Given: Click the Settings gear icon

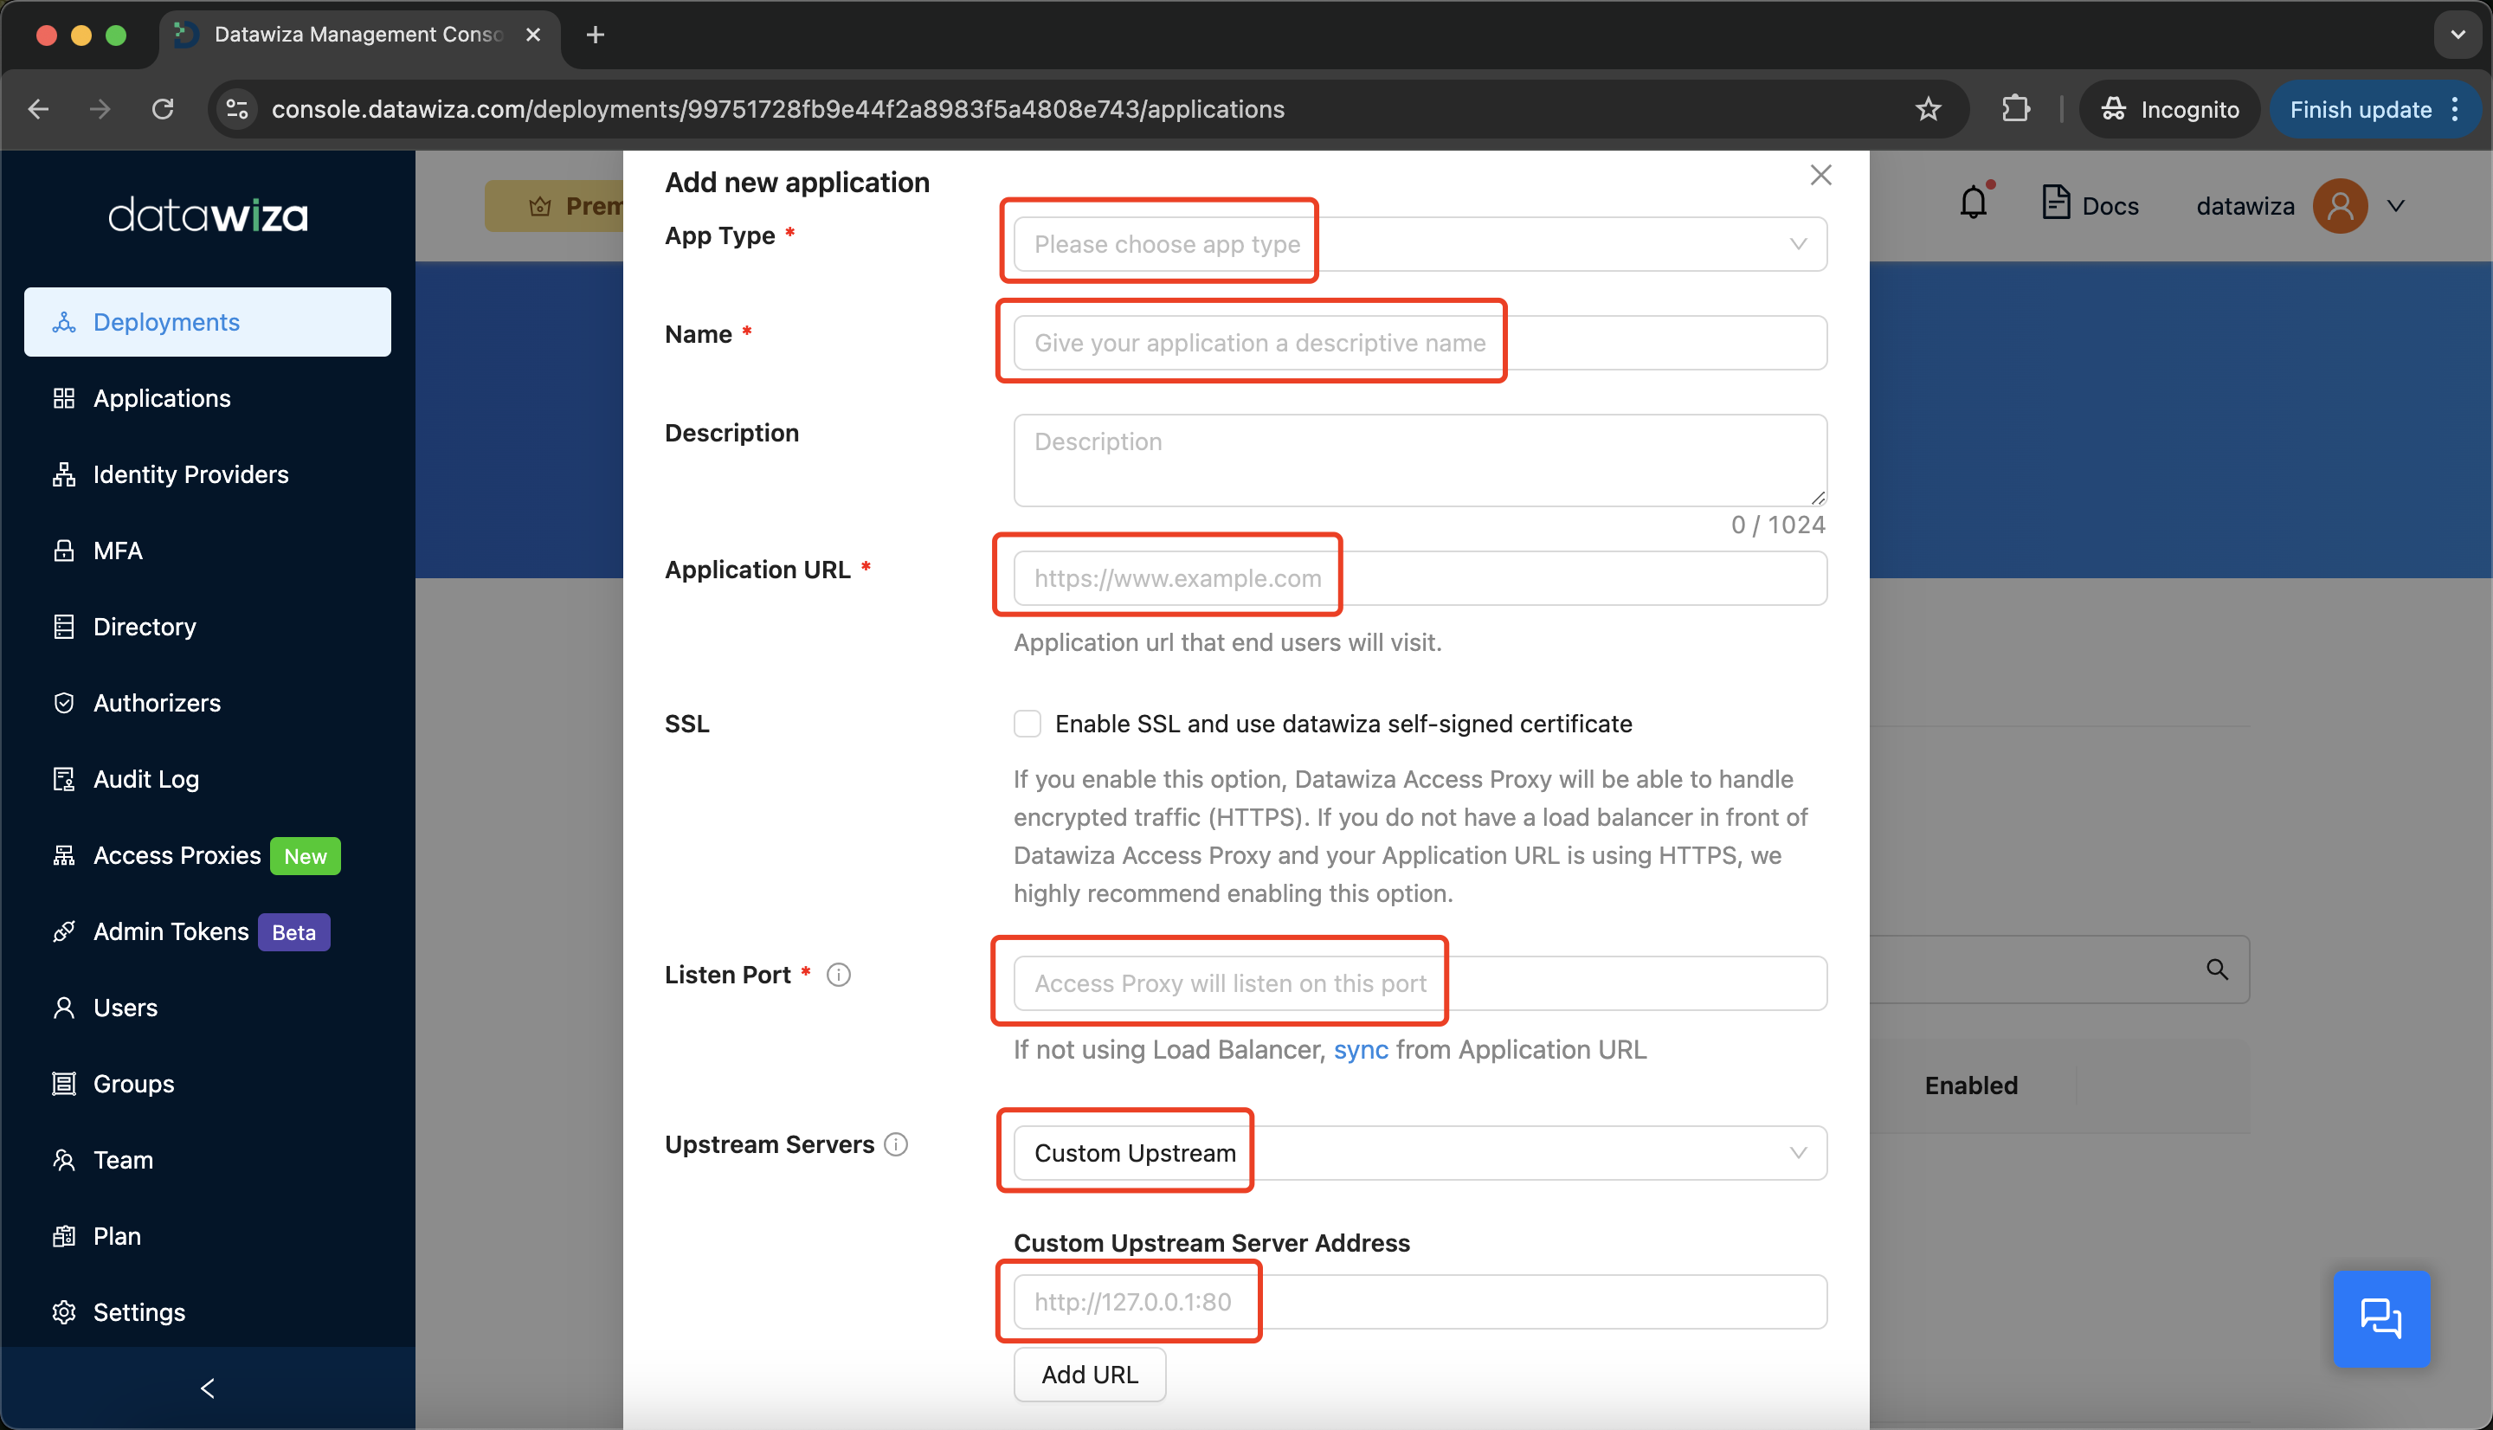Looking at the screenshot, I should (x=64, y=1312).
